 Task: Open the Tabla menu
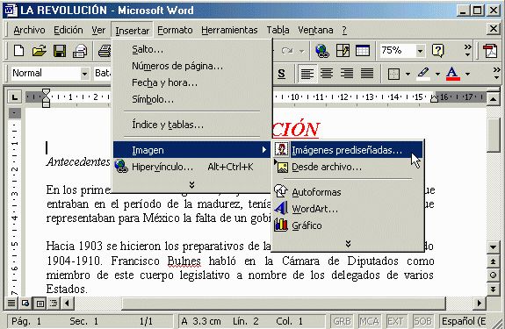tap(278, 30)
